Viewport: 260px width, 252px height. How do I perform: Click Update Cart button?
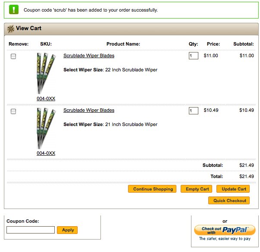233,189
